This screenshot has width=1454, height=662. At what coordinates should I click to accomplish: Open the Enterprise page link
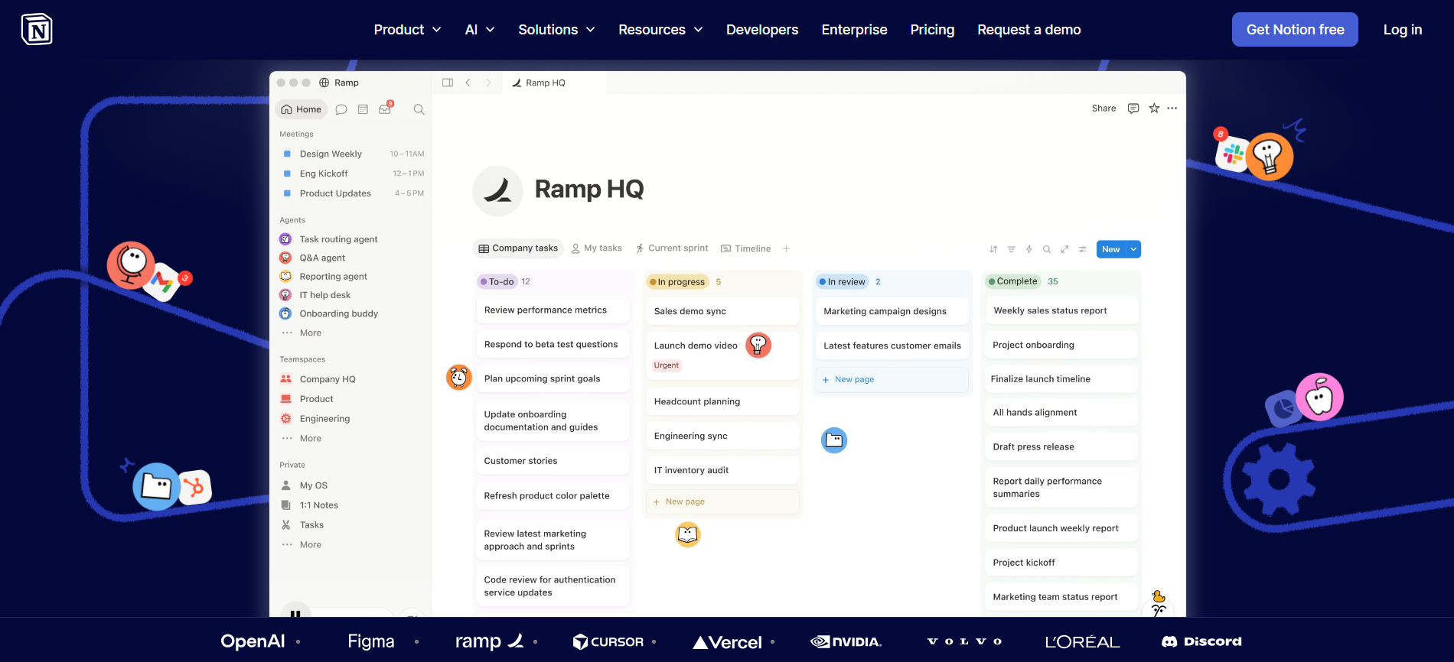tap(854, 30)
